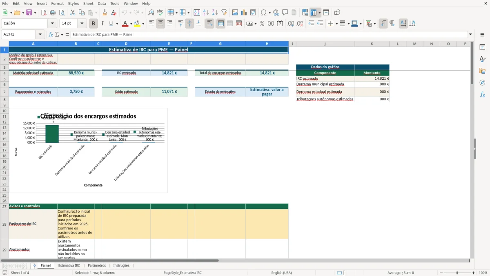Toggle Align Left
This screenshot has width=490, height=276.
coord(151,24)
